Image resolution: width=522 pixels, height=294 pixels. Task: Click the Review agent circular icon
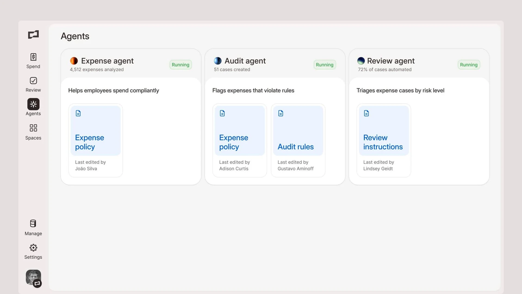coord(361,61)
